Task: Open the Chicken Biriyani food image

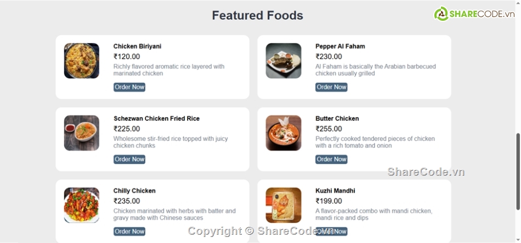Action: point(82,61)
